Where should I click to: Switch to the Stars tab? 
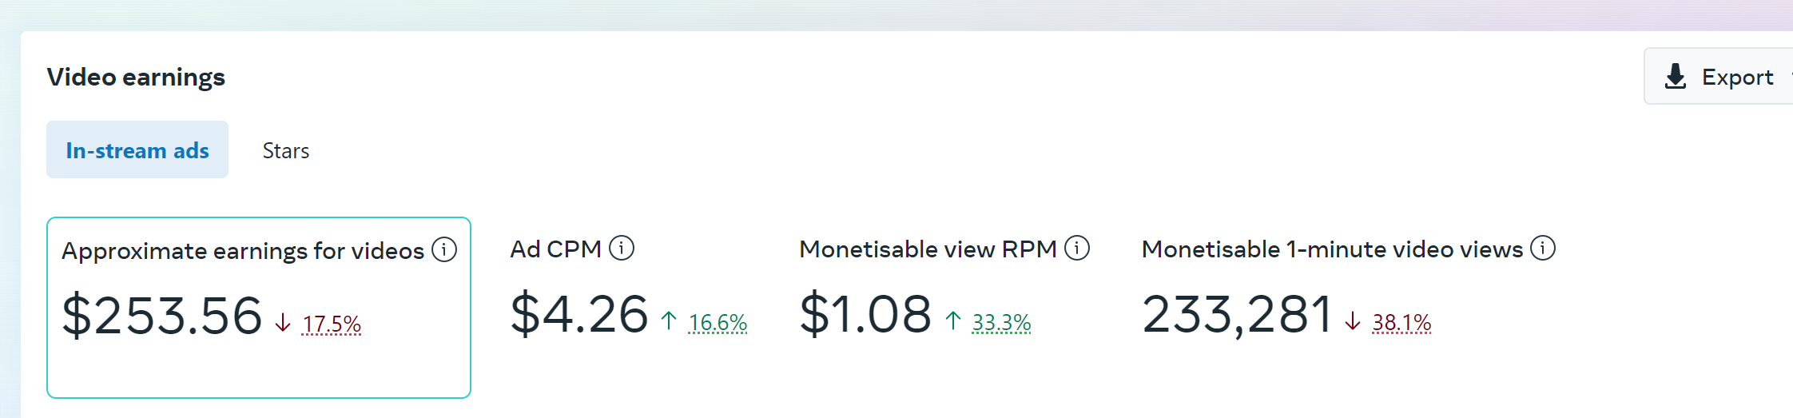[286, 150]
